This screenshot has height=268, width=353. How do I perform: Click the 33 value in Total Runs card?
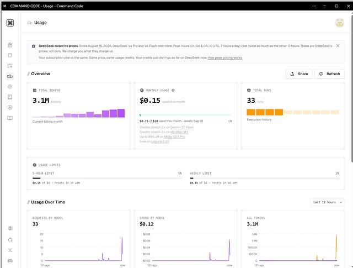click(251, 101)
